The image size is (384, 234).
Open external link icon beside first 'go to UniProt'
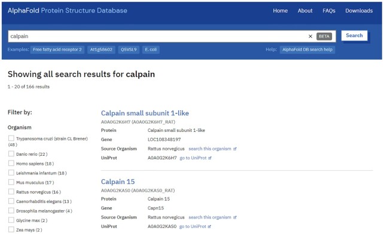[209, 158]
